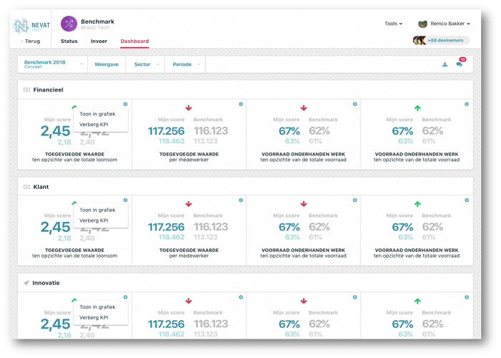Choose Toon in grafiek in Klant popup
Screen dimensions: 501x358
pyautogui.click(x=97, y=210)
